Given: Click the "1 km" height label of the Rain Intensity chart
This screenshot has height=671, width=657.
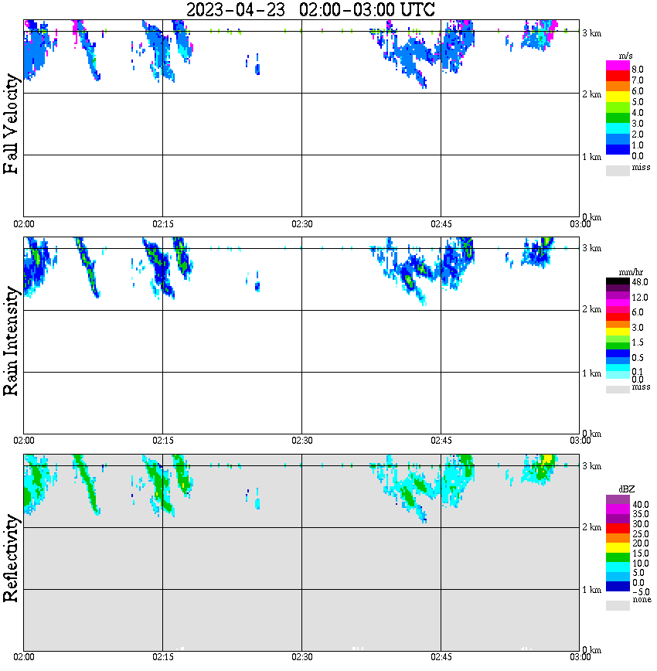Looking at the screenshot, I should 591,373.
